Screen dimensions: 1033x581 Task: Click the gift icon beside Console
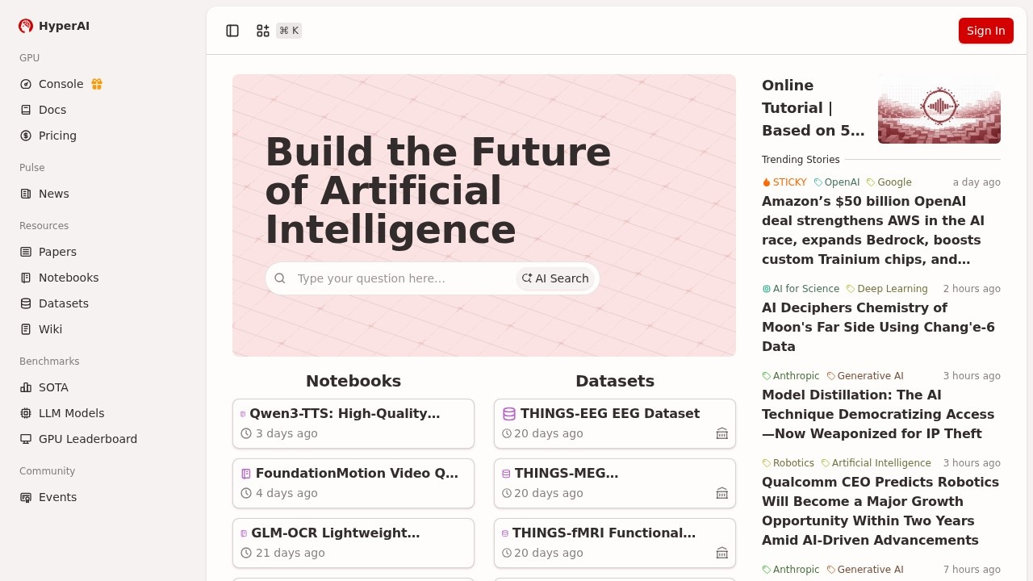[x=97, y=84]
